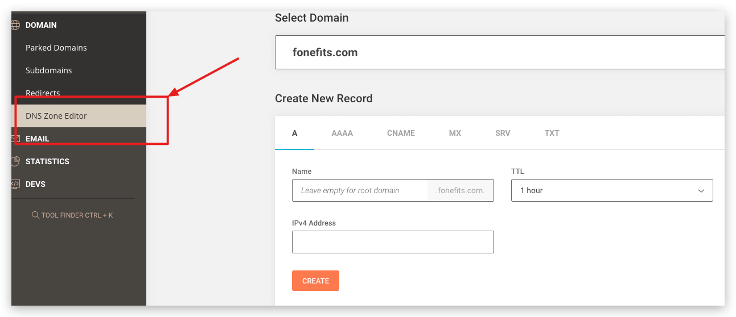Click the envelope icon beside EMAIL
736x317 pixels.
click(x=15, y=139)
